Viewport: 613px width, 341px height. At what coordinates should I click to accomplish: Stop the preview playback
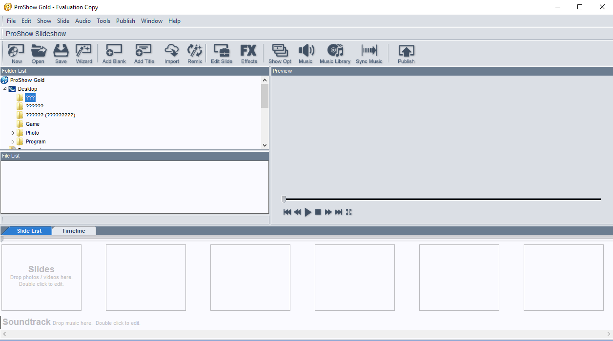(x=318, y=212)
